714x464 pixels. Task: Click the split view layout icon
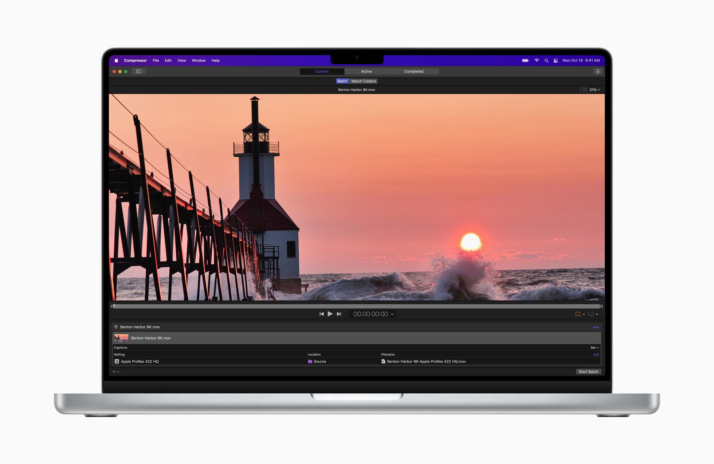138,71
